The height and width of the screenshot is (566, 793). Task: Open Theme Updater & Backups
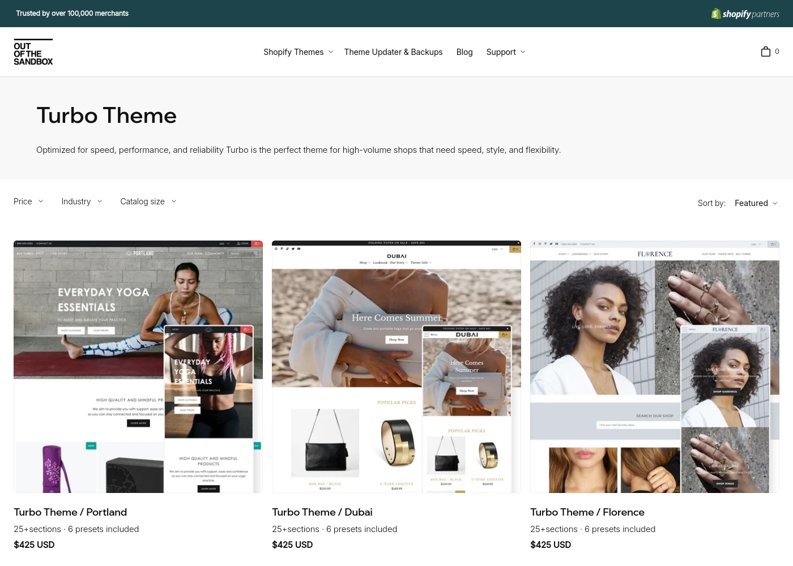point(393,52)
